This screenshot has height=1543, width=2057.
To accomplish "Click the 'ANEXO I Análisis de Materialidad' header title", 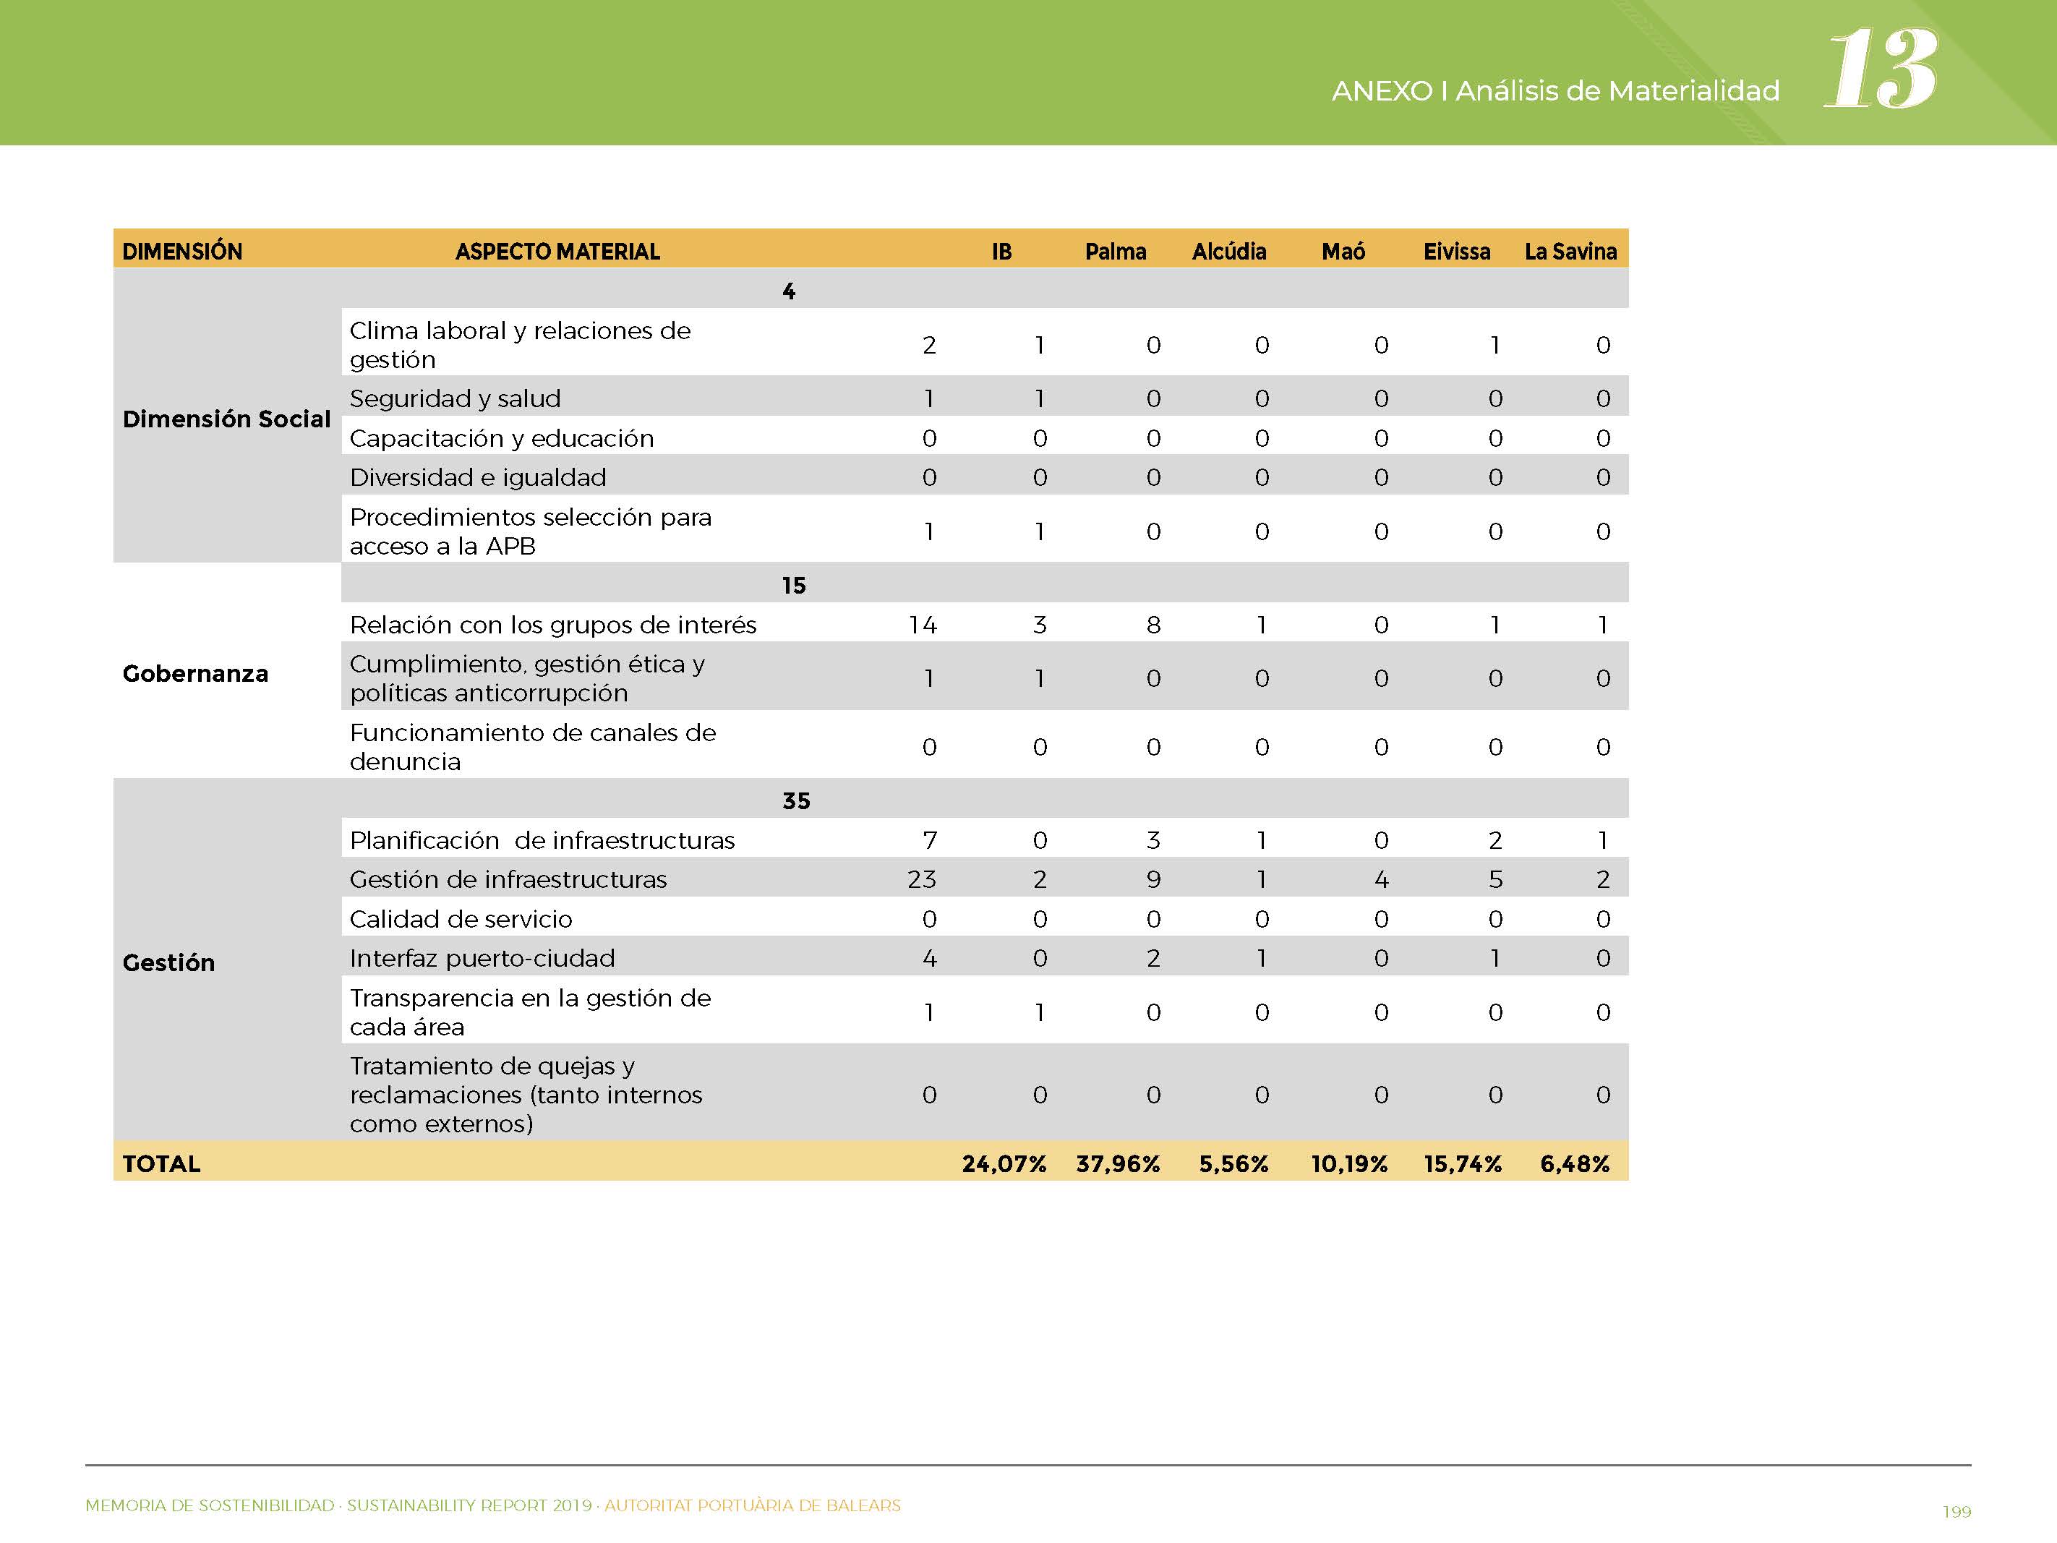I will (1554, 91).
